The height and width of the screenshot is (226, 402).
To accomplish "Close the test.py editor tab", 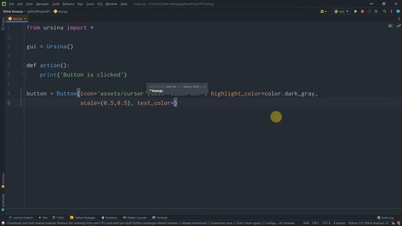I will pyautogui.click(x=25, y=19).
